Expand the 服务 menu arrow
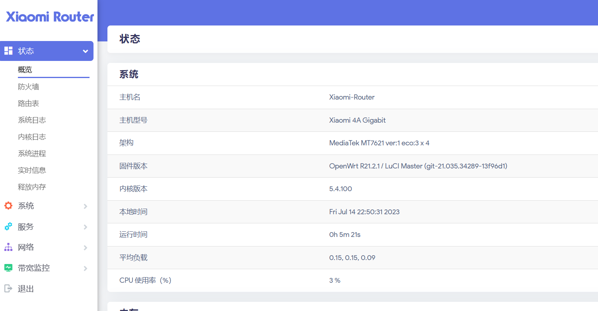 click(85, 227)
